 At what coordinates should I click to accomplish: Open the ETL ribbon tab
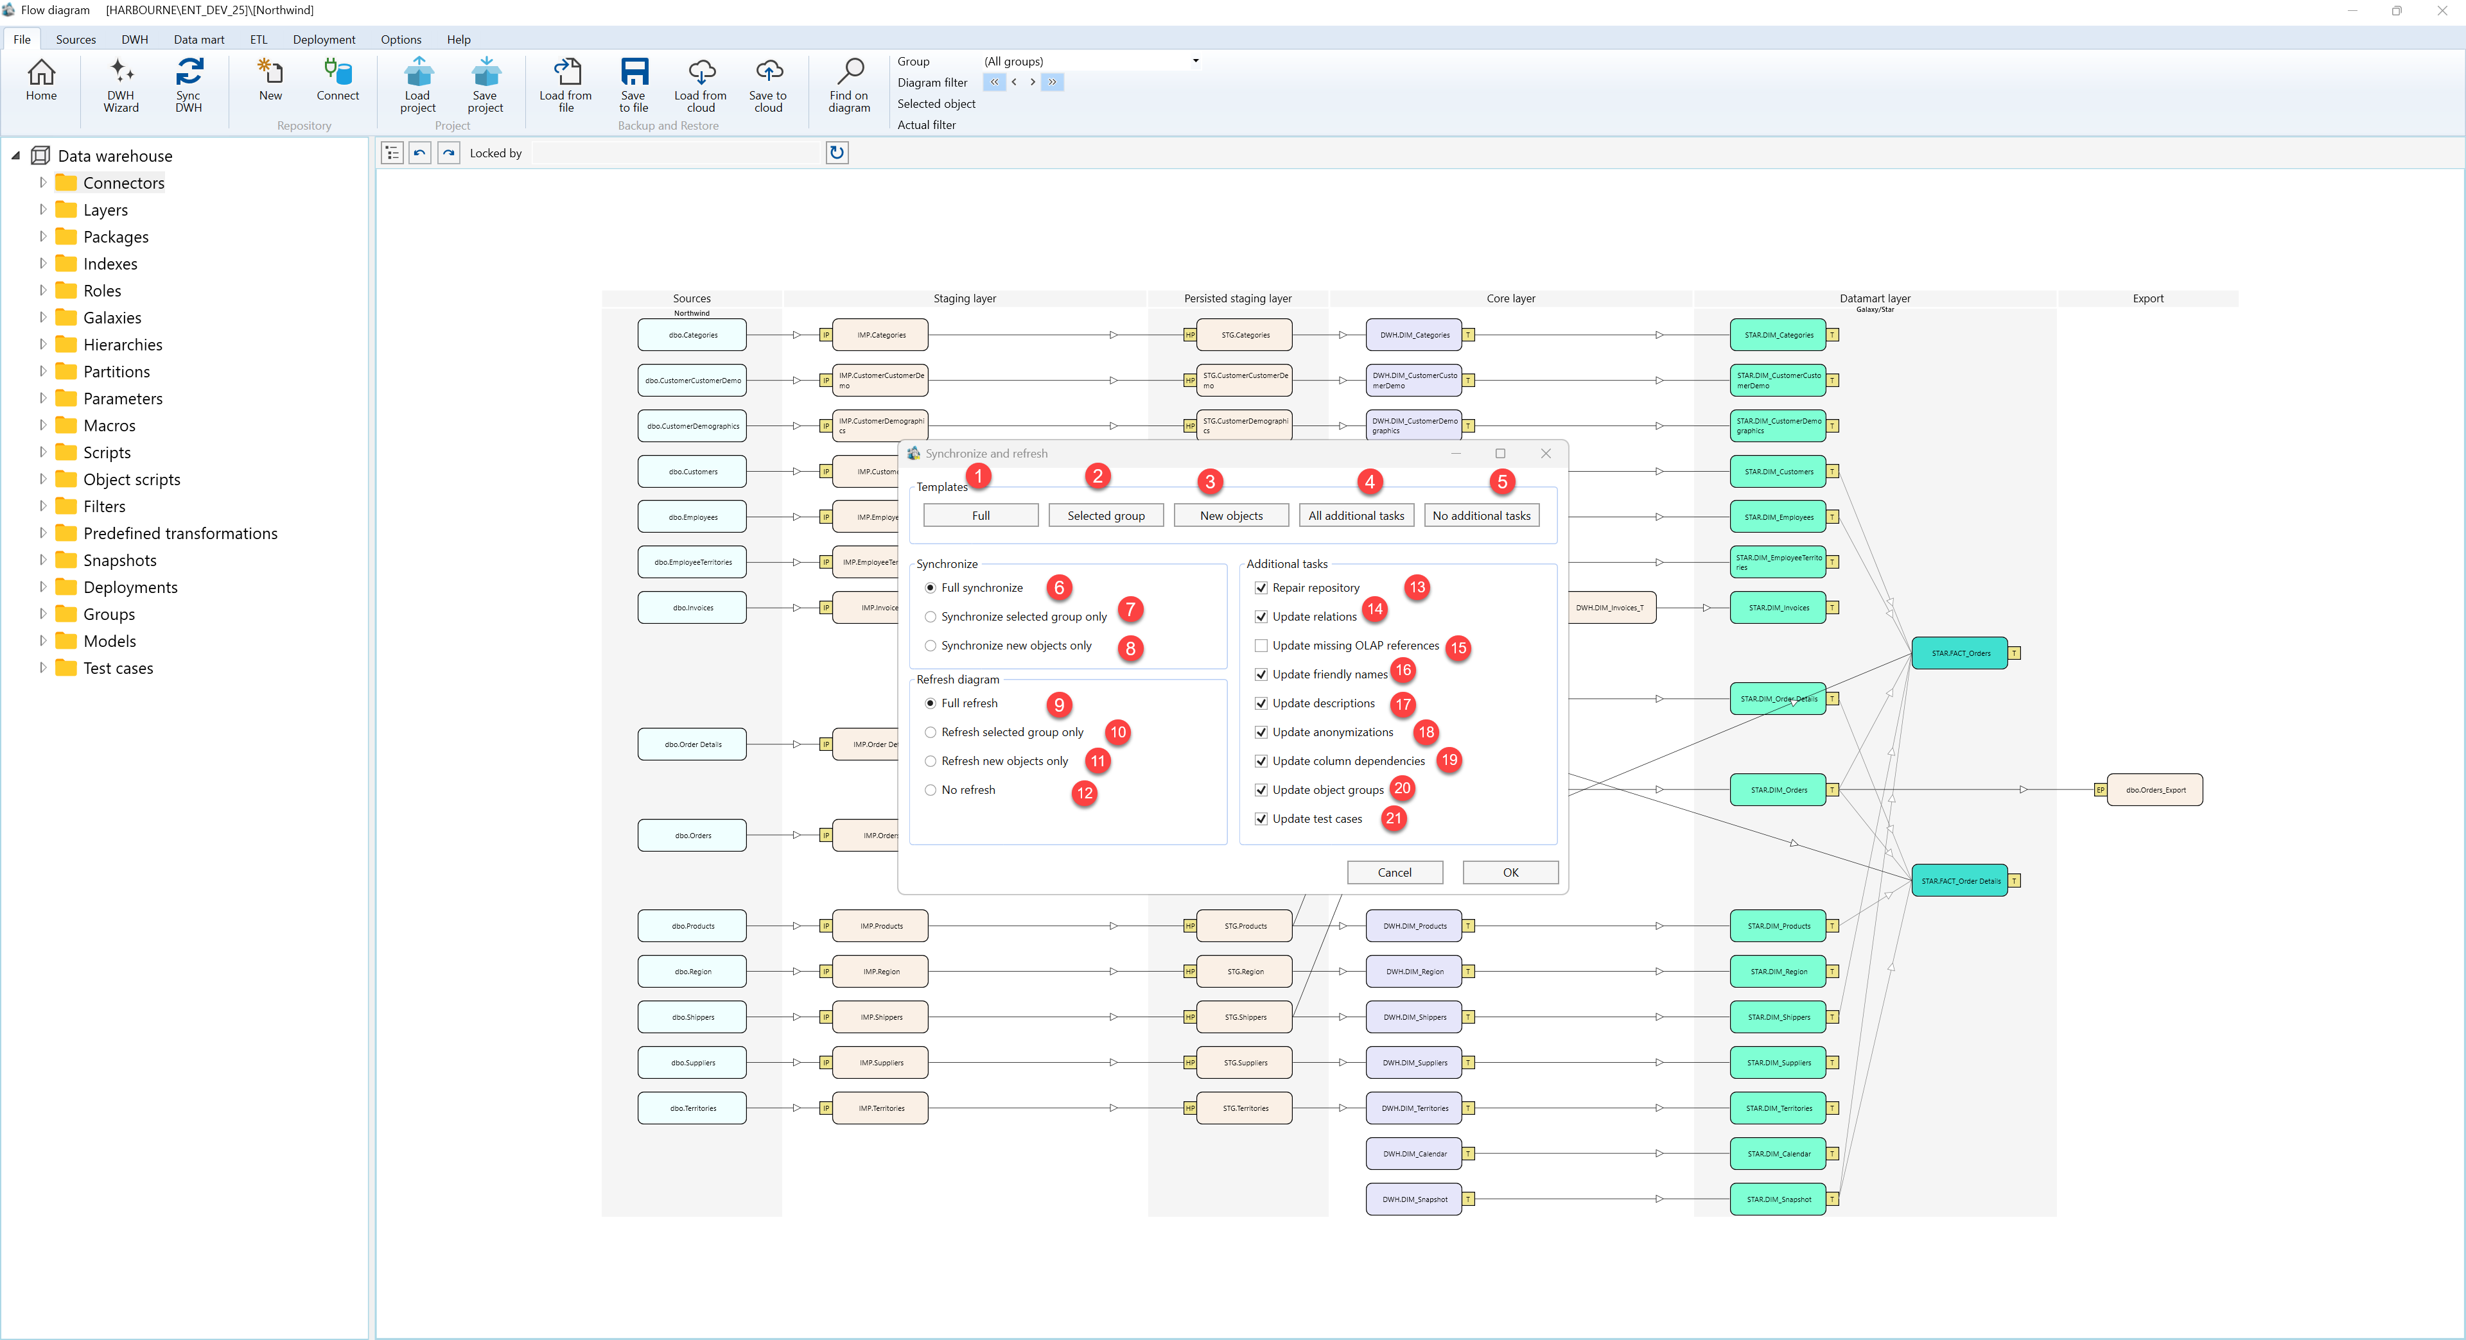tap(258, 39)
